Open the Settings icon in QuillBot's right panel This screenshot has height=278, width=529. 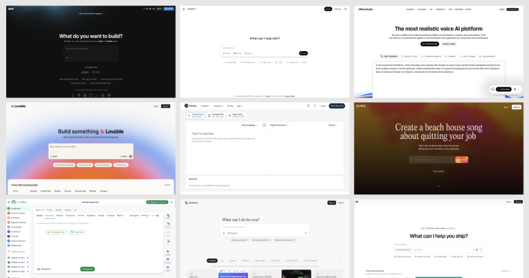point(168,253)
